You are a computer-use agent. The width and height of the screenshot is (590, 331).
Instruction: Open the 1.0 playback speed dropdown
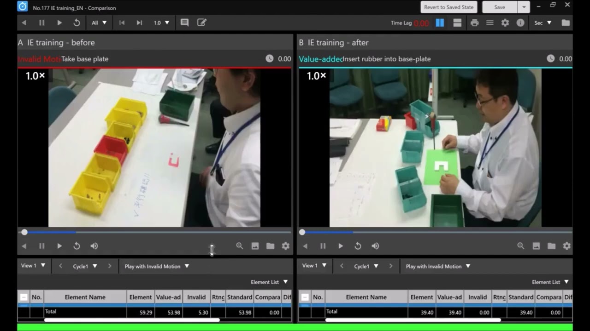[161, 23]
